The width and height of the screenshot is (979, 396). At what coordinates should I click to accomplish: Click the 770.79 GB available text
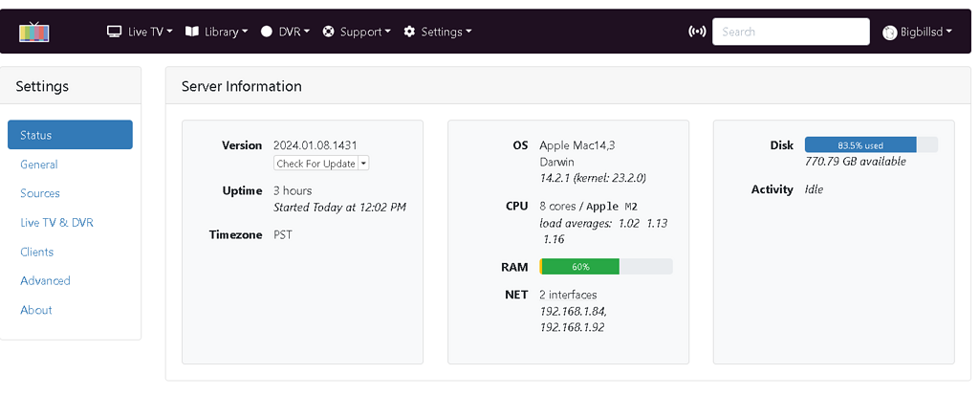pos(856,162)
